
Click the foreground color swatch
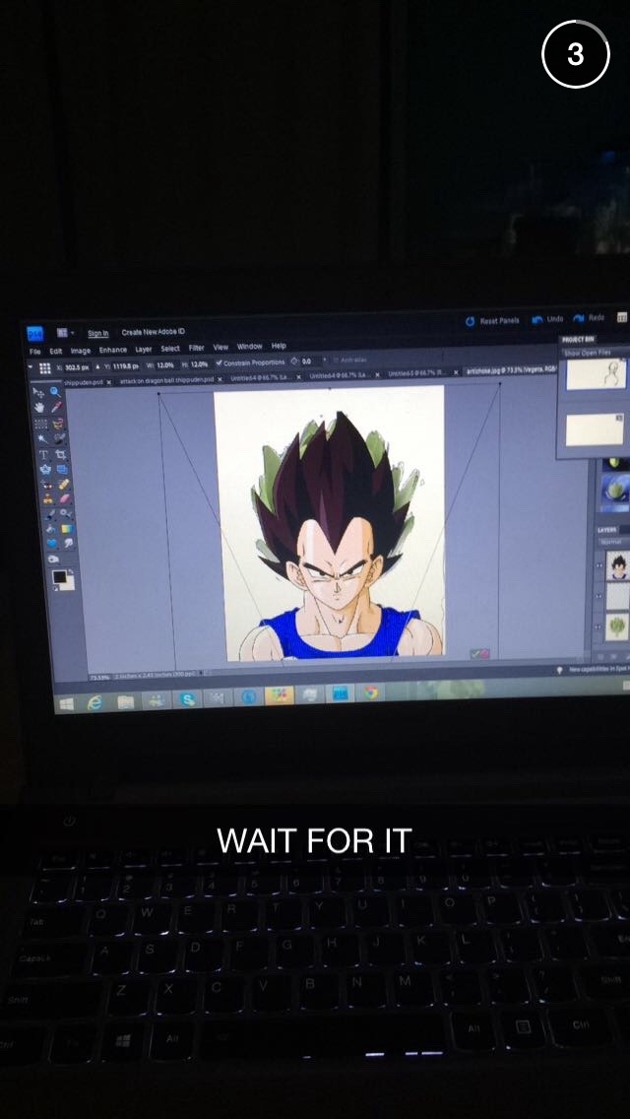click(57, 576)
